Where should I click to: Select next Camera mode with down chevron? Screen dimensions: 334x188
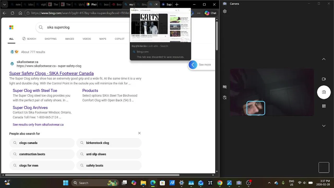click(x=324, y=126)
